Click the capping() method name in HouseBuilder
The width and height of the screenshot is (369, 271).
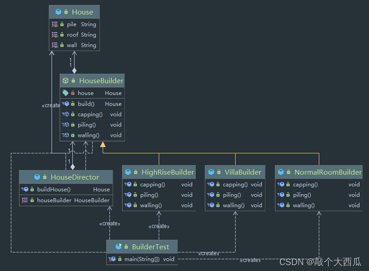point(90,114)
